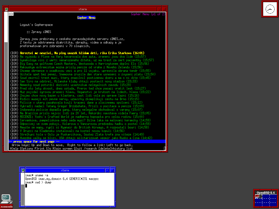Iconify the blue xterm window
279x209 pixels.
click(x=108, y=170)
